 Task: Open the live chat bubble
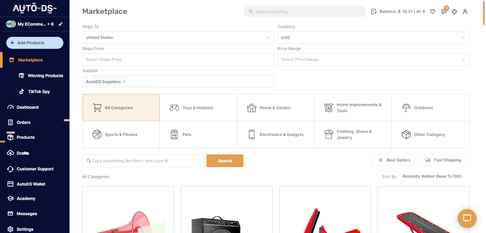[467, 218]
